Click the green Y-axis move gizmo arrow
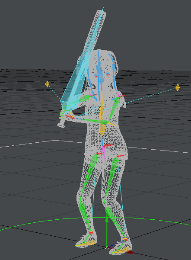191x260 pixels. [x=107, y=232]
